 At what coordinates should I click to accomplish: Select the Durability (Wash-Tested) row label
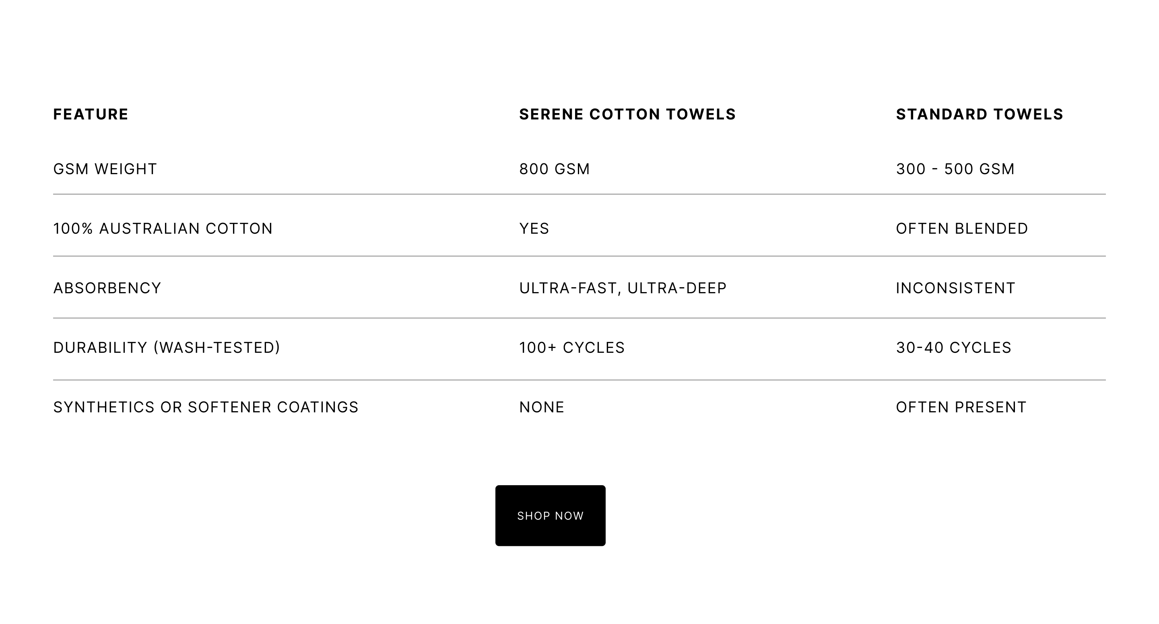pyautogui.click(x=167, y=348)
